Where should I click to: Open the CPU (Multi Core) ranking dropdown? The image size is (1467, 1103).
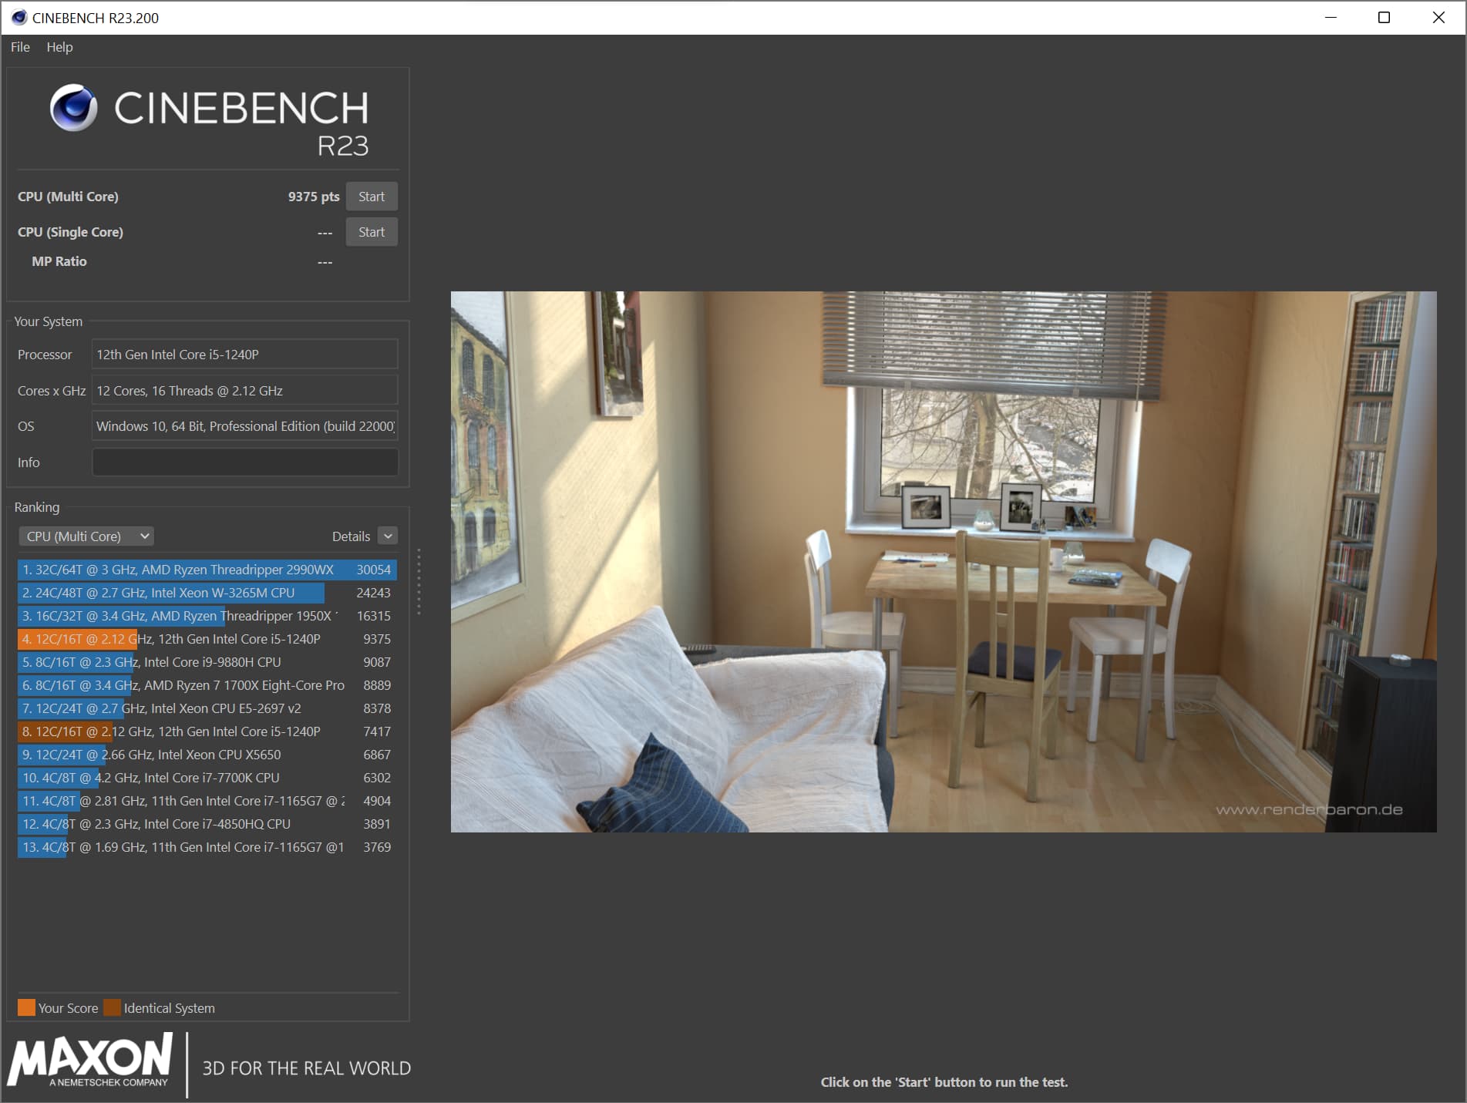tap(86, 536)
